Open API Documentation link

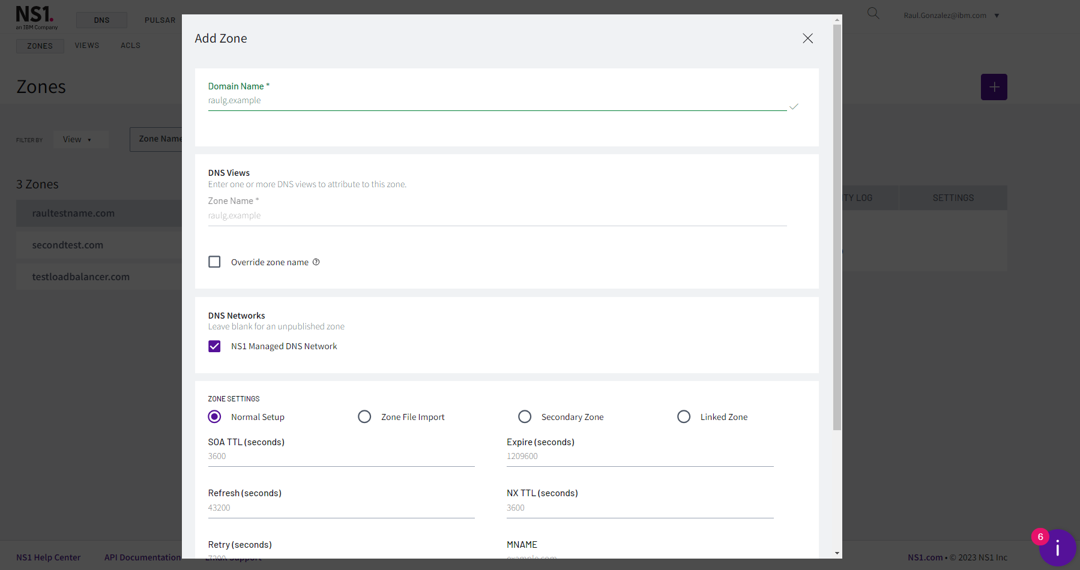(x=142, y=557)
